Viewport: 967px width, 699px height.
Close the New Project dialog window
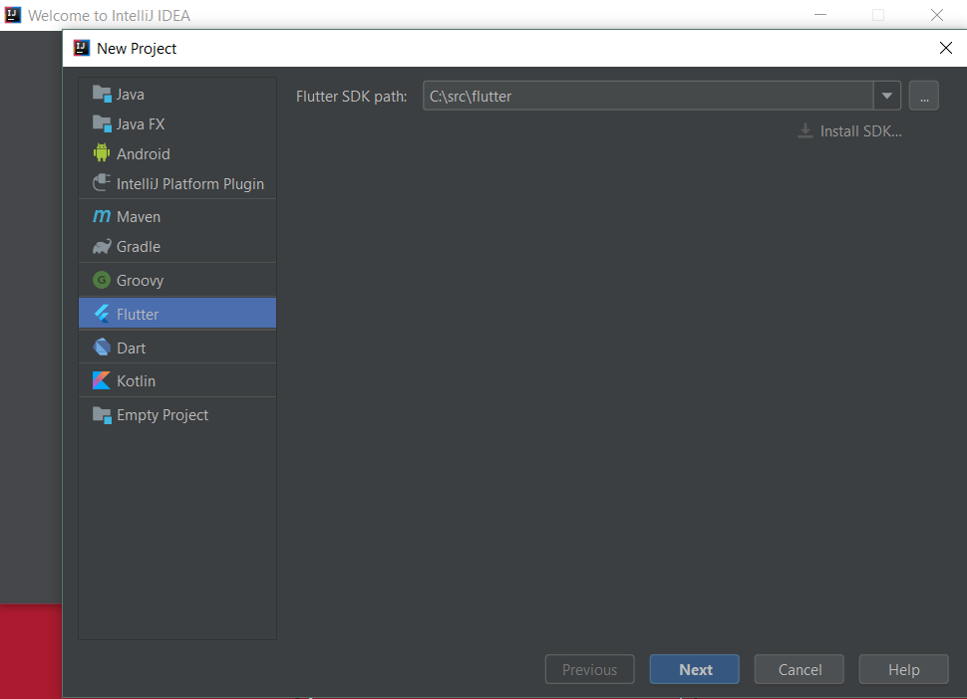click(945, 48)
